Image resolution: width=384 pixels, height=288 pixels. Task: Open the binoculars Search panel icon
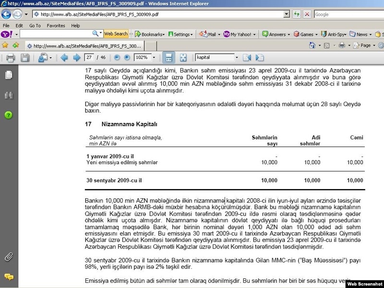[8, 95]
